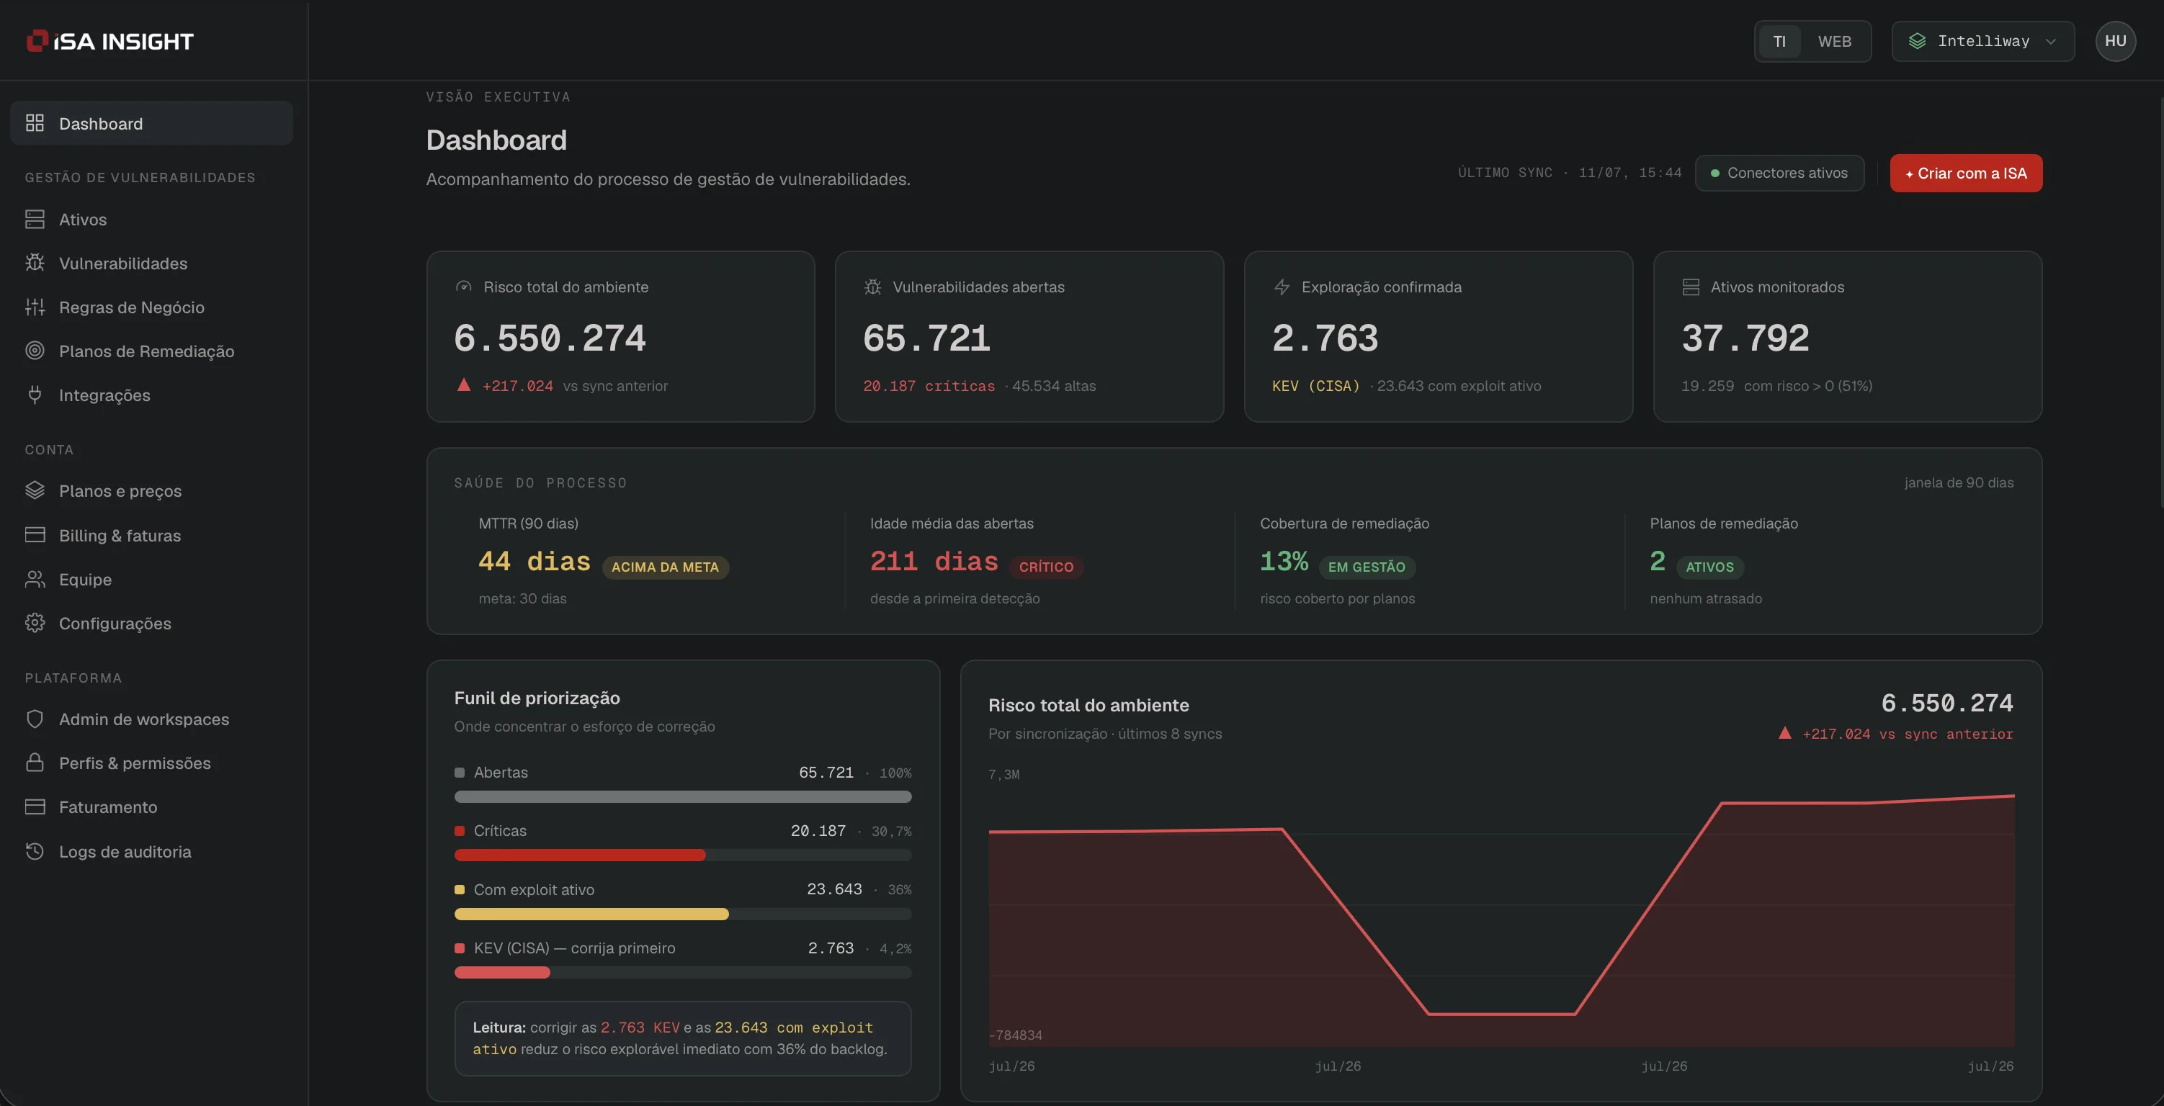Click the red triangle above the risk chart
This screenshot has height=1106, width=2164.
[1785, 733]
